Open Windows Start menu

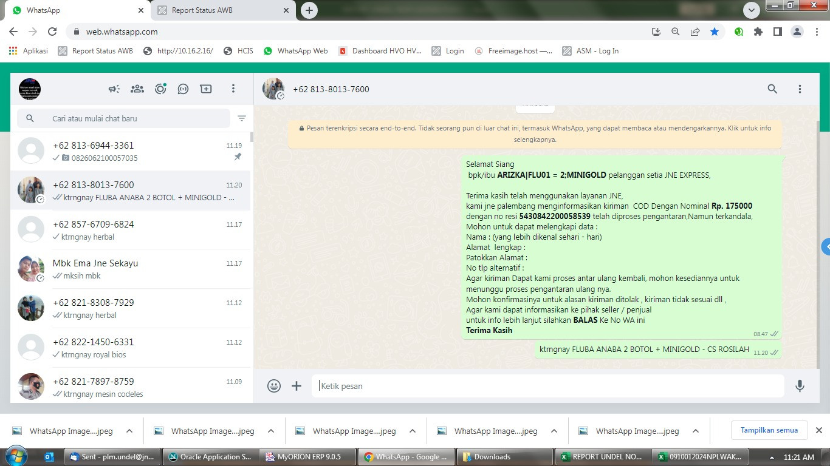tap(16, 456)
